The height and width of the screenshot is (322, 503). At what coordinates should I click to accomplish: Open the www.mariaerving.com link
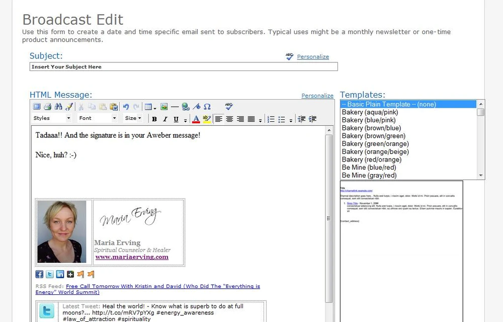coord(132,257)
